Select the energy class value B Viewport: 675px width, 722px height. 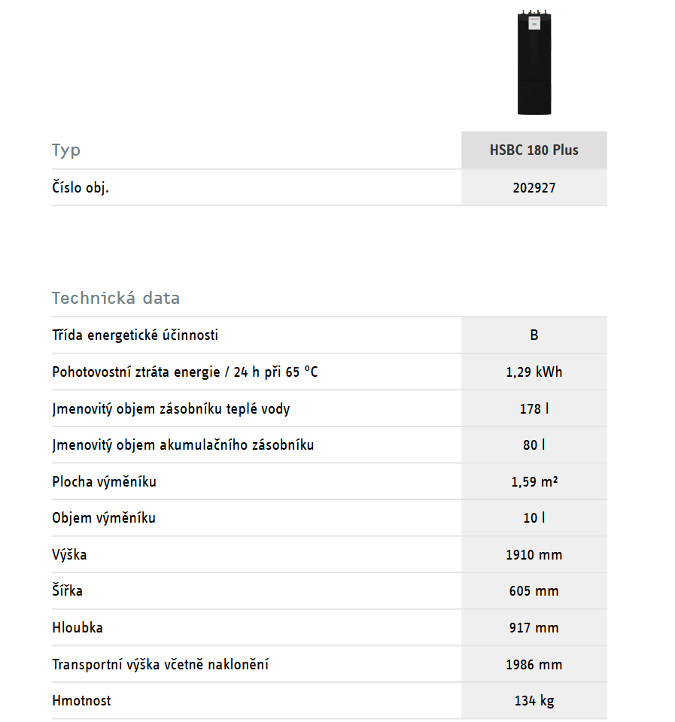[534, 335]
